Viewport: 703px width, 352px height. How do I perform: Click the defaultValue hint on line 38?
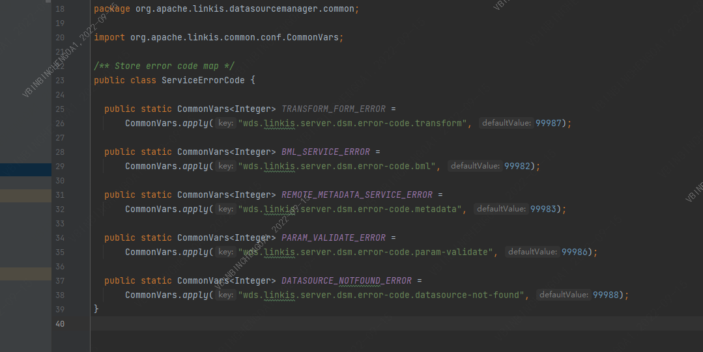pyautogui.click(x=564, y=295)
